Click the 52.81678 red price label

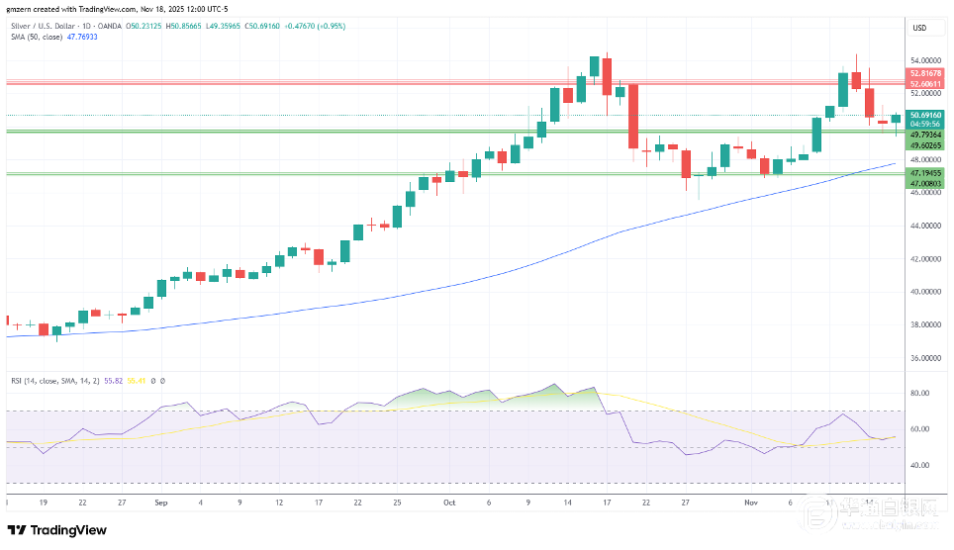[x=925, y=73]
